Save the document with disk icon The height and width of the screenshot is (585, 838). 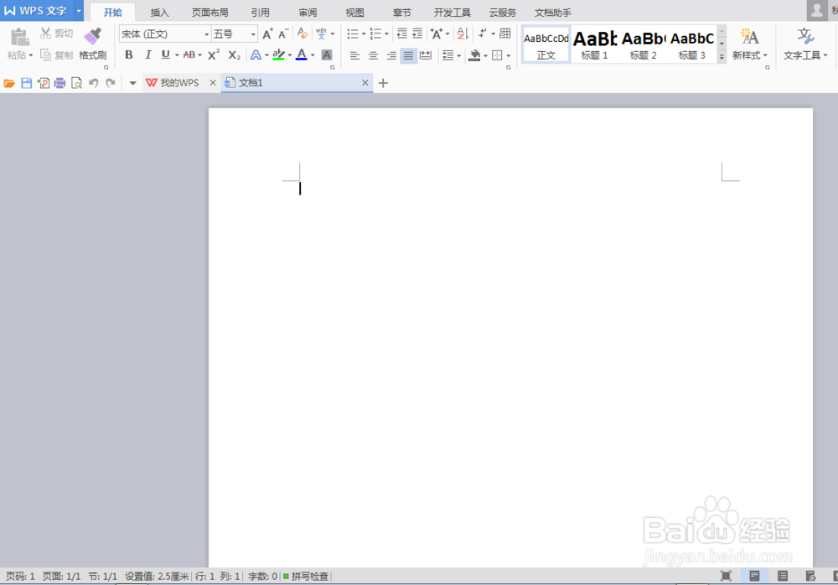[x=26, y=83]
